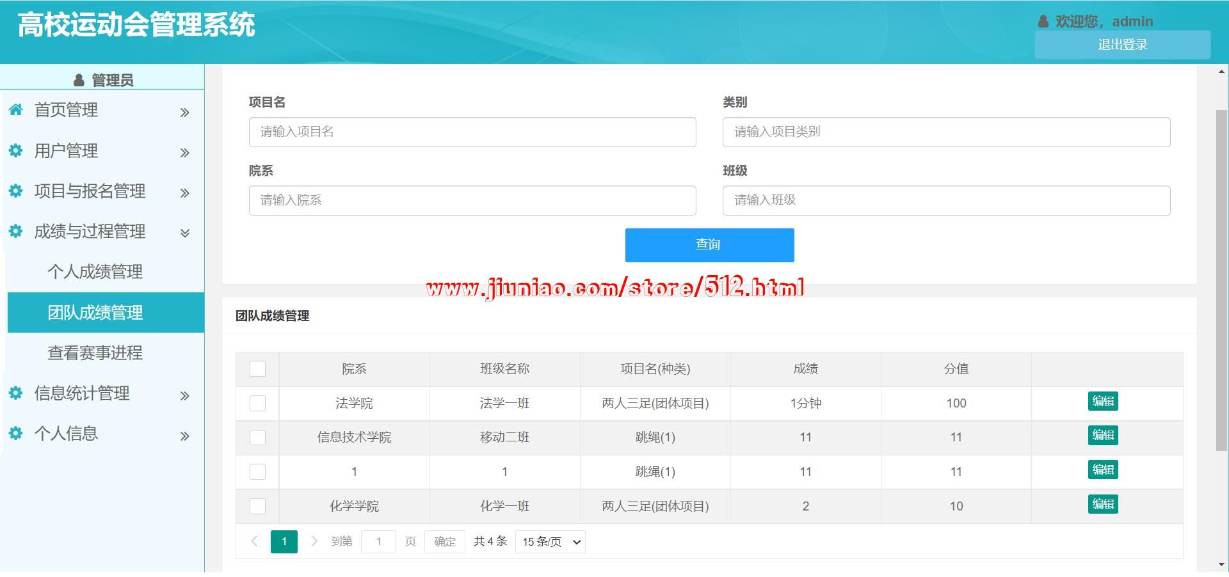The height and width of the screenshot is (577, 1229).
Task: Click the gear icon beside 项目与报名管理
Action: tap(16, 191)
